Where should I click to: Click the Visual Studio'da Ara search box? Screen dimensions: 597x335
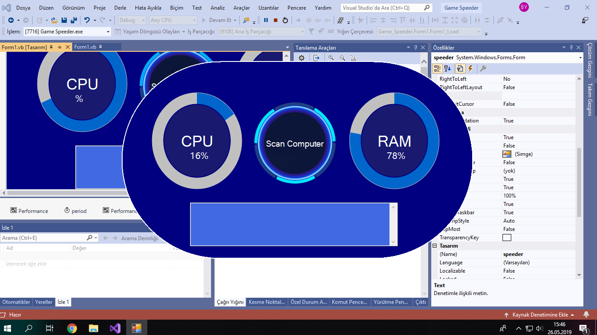(386, 7)
